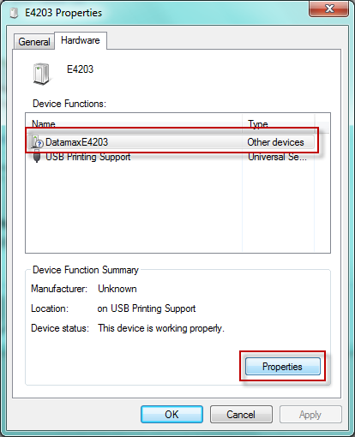Screen dimensions: 355x437
Task: Click the 'Universal Se...' type cell
Action: [277, 157]
